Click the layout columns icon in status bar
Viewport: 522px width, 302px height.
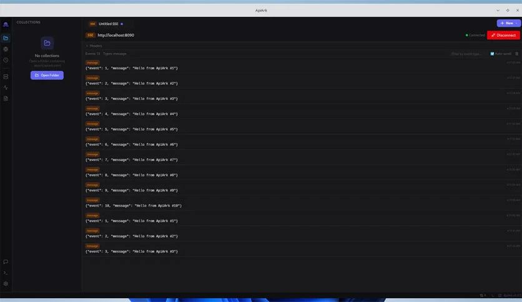[500, 295]
